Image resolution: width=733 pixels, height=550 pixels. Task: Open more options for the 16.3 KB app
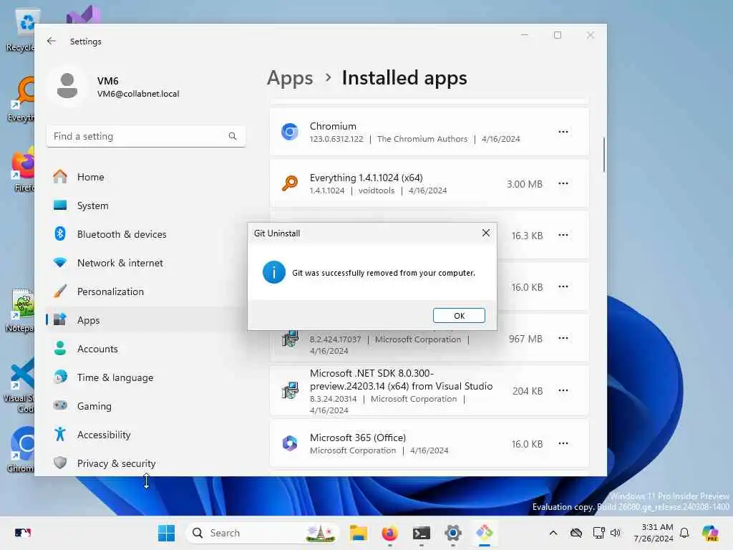pyautogui.click(x=563, y=235)
